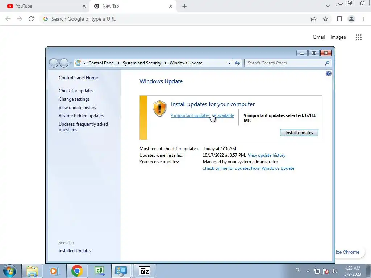Click Install updates button
This screenshot has width=371, height=278.
299,132
